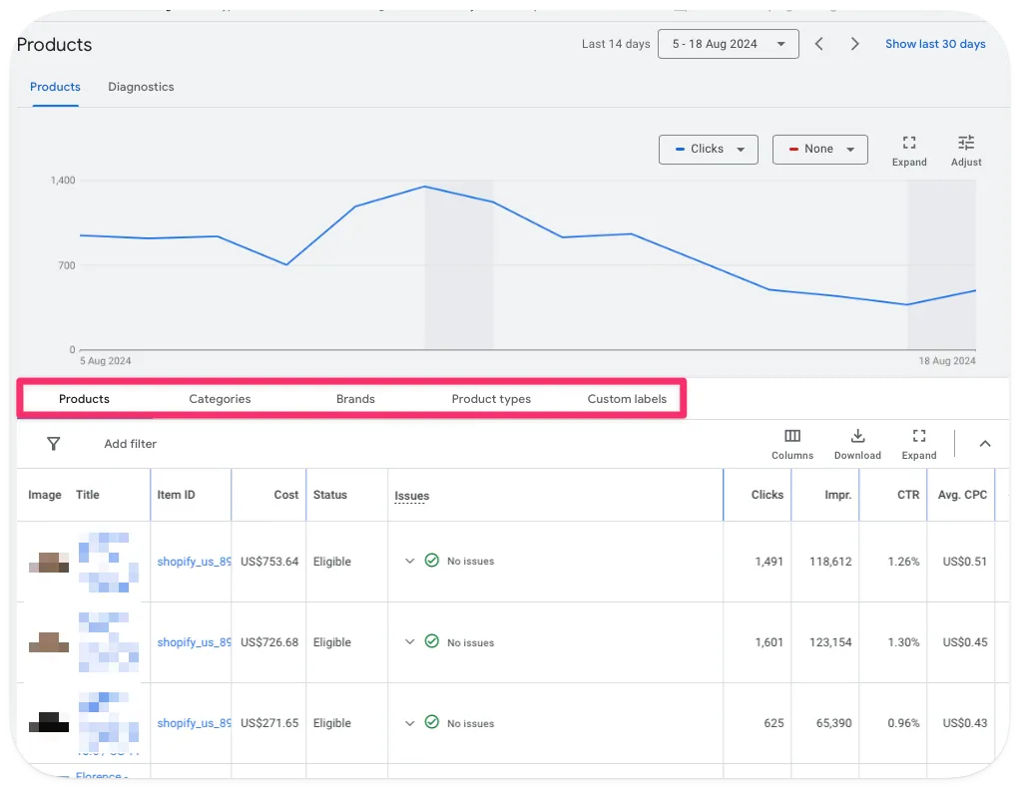1020x788 pixels.
Task: Click the Image column header
Action: [x=44, y=495]
